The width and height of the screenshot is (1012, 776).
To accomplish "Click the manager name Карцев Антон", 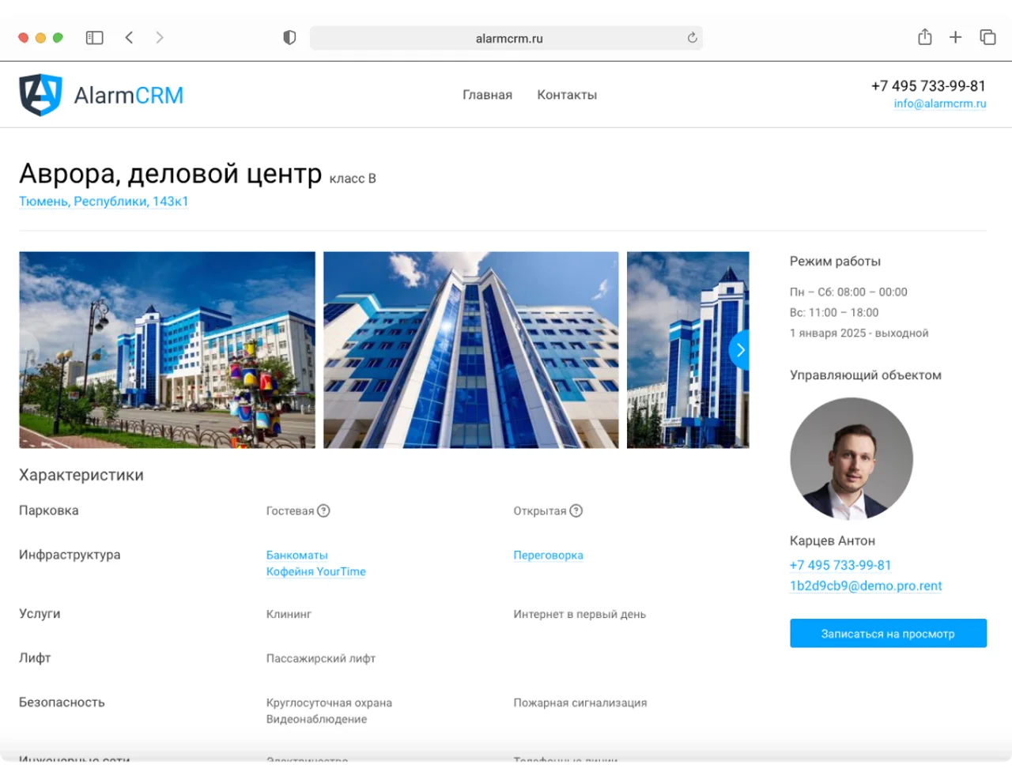I will click(x=833, y=541).
